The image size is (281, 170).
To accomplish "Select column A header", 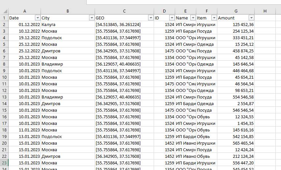I will click(x=25, y=11).
